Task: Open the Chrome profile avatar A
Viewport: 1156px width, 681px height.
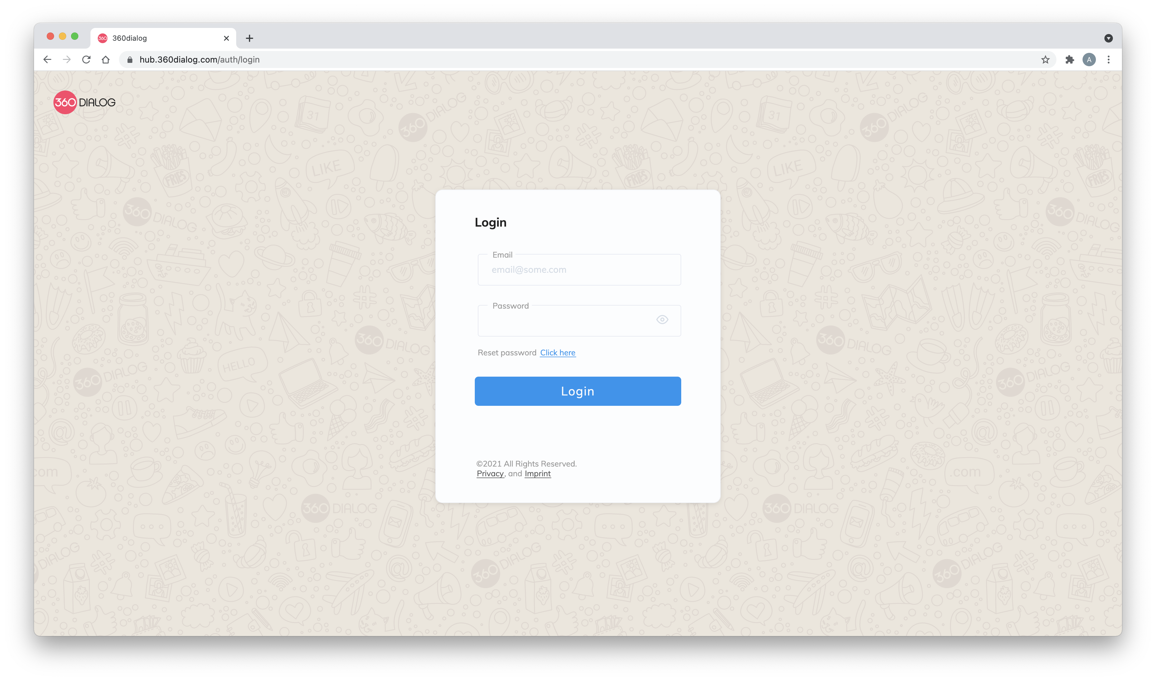Action: click(x=1089, y=60)
